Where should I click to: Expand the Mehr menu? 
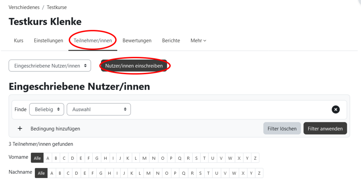tap(198, 41)
